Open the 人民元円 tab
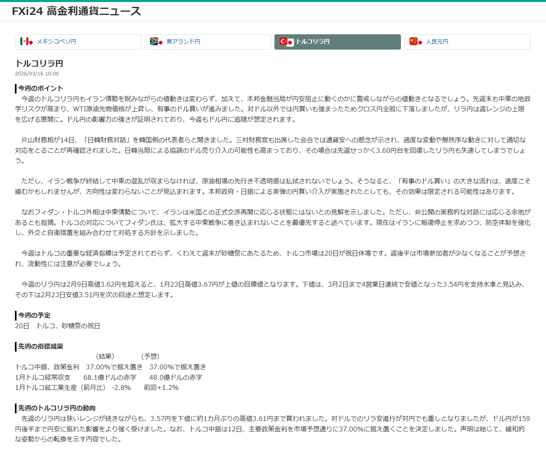This screenshot has width=546, height=454. 467,42
